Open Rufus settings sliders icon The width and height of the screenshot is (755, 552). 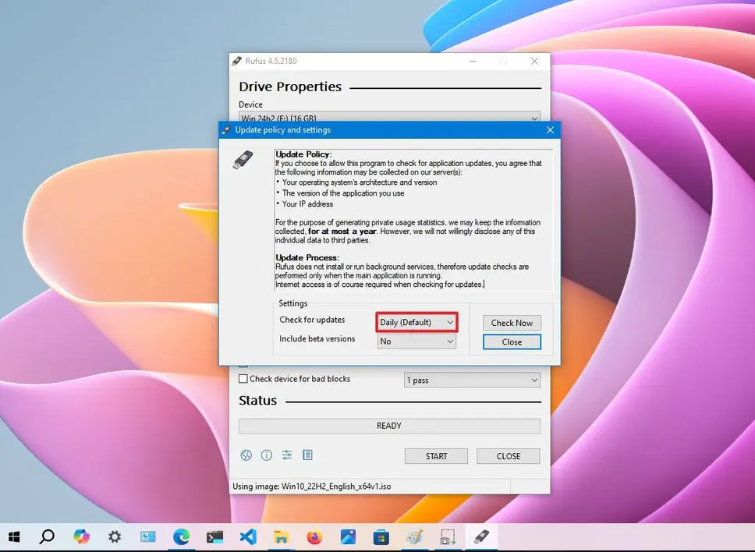(x=287, y=455)
